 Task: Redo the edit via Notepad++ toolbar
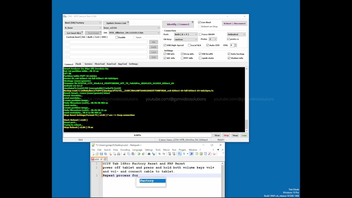(x=143, y=154)
